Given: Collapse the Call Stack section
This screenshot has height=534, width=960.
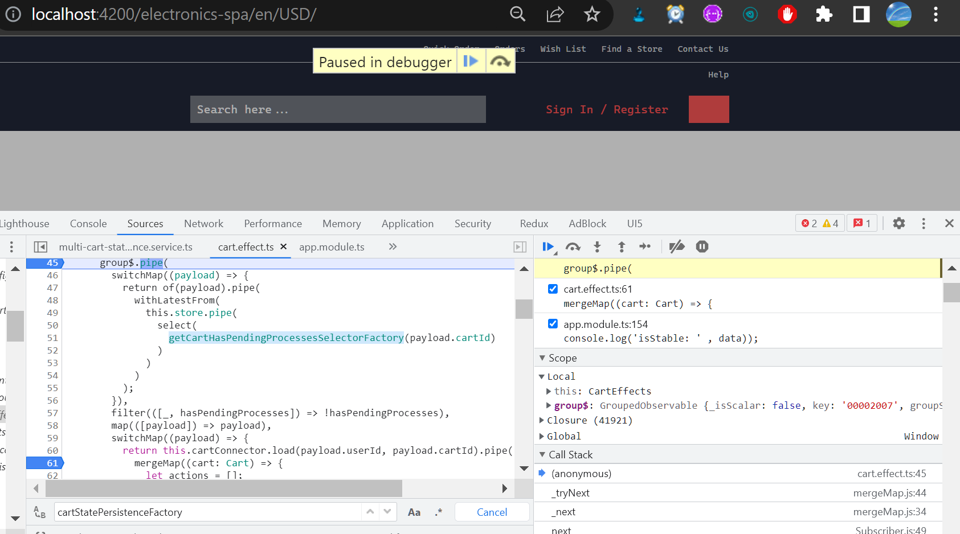Looking at the screenshot, I should [x=542, y=454].
